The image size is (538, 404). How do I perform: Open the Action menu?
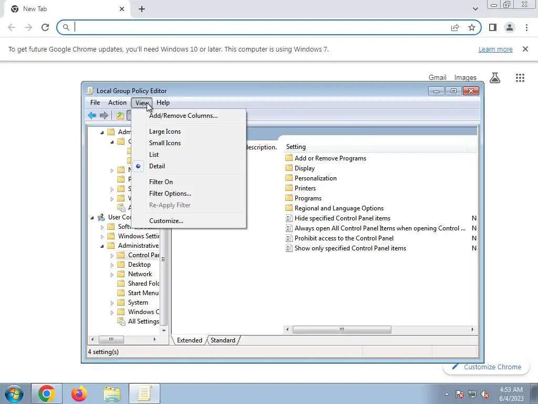(x=117, y=103)
